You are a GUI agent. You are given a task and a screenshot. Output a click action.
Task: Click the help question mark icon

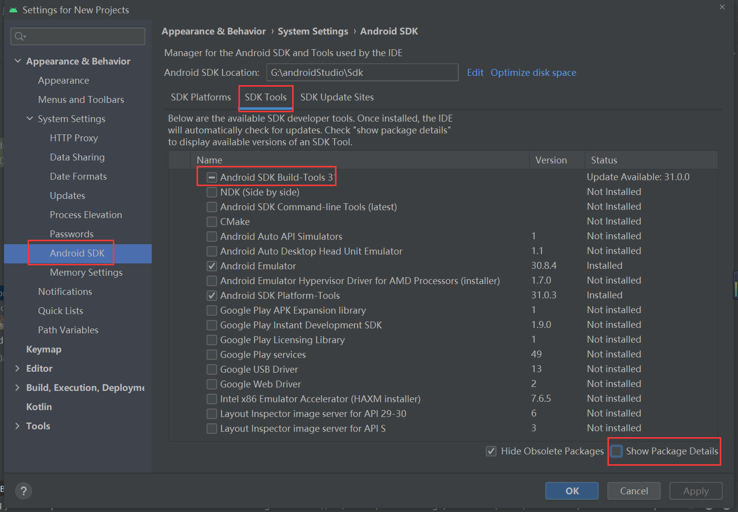[23, 490]
